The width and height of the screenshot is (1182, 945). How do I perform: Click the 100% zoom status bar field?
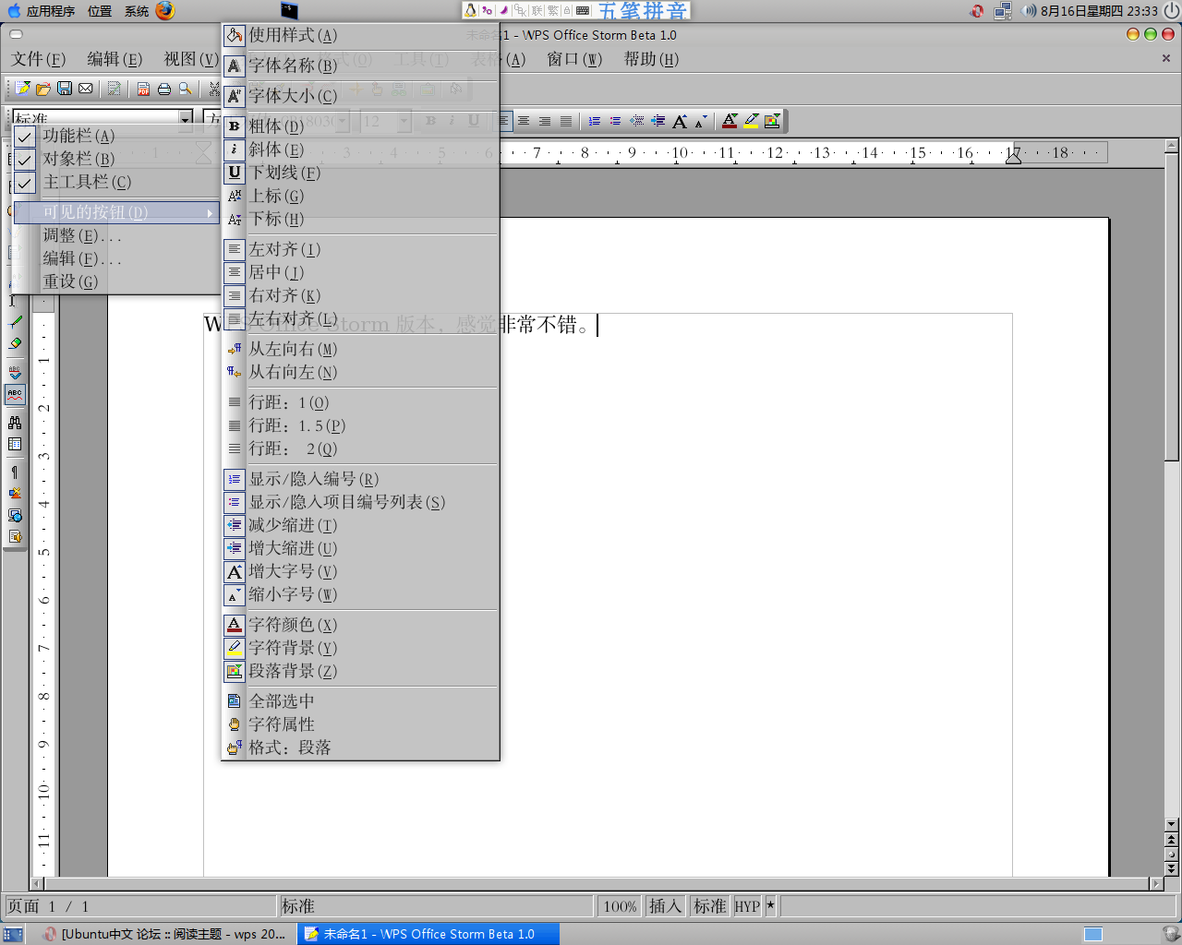(x=620, y=906)
